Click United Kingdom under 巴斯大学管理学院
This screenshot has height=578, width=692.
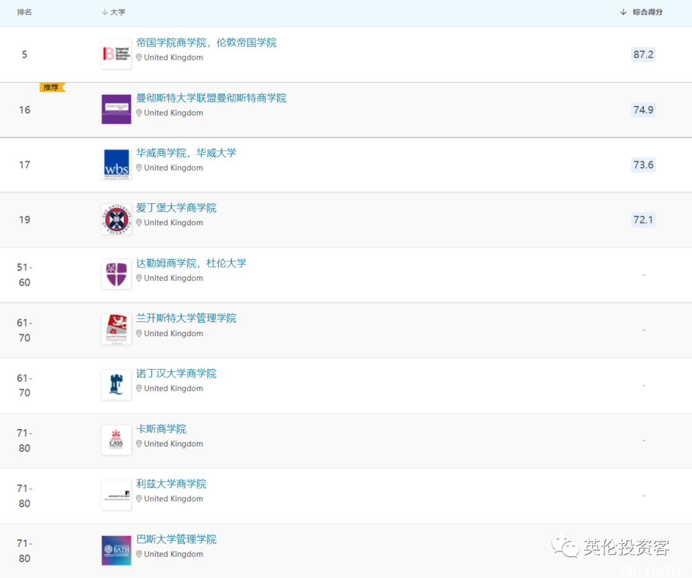click(x=174, y=554)
